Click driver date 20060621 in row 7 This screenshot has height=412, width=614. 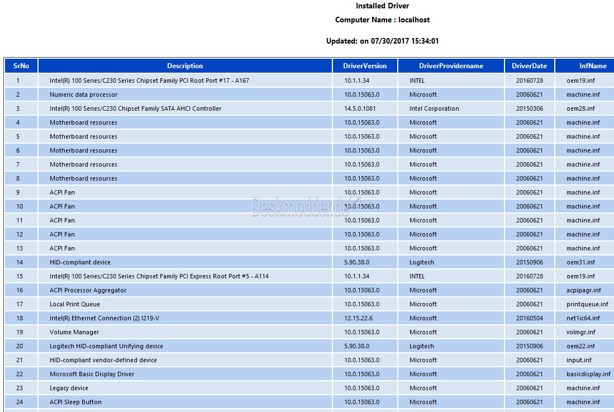click(530, 164)
